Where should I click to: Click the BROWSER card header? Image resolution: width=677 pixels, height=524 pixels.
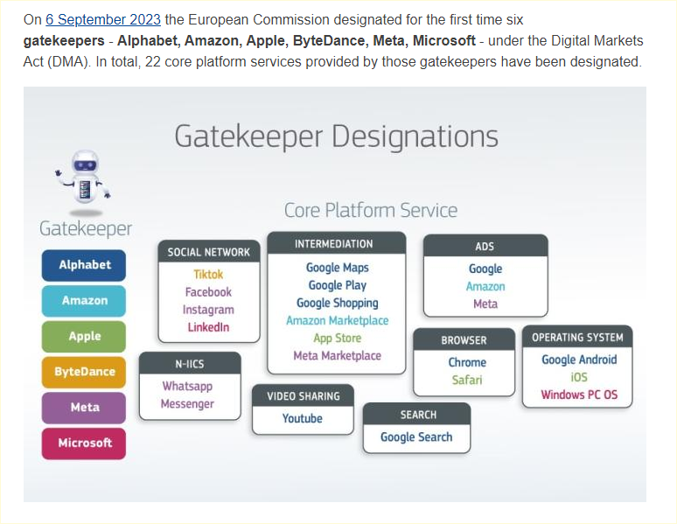(464, 340)
